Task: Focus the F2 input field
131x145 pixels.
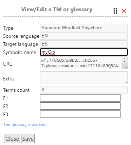Action: coord(80,106)
